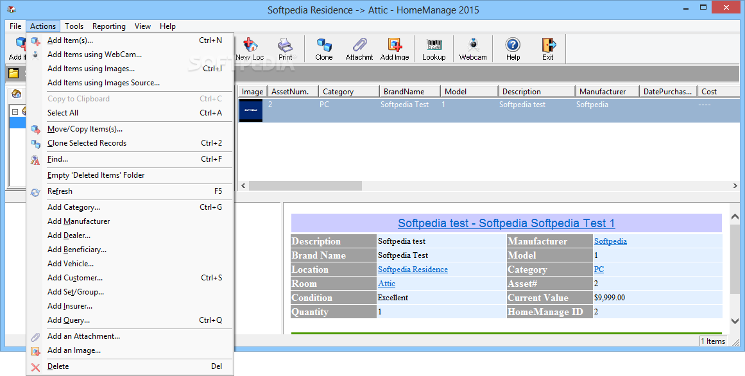Click the list's scroll-left arrow
This screenshot has width=745, height=376.
pyautogui.click(x=243, y=186)
